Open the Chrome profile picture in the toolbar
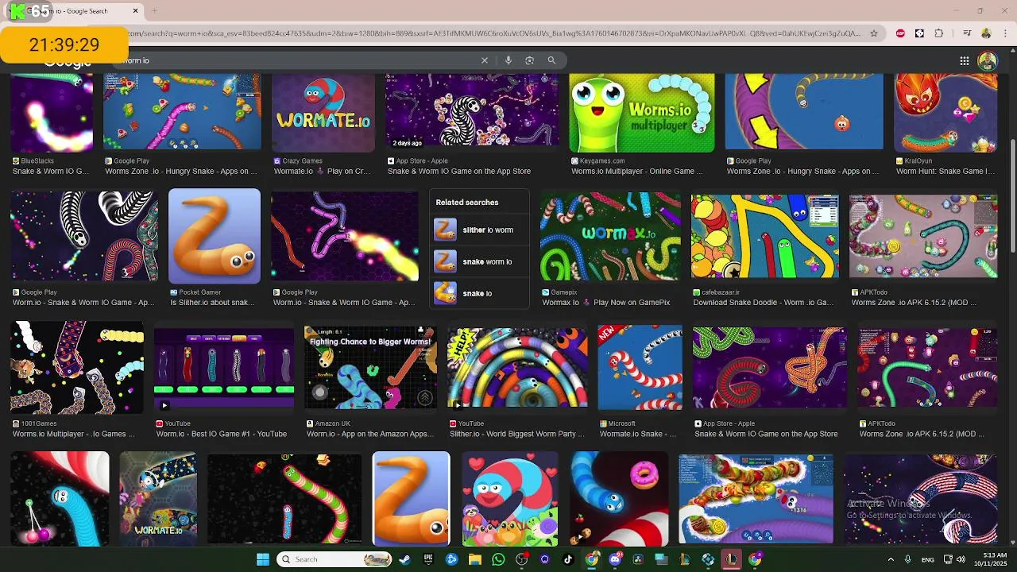This screenshot has width=1017, height=572. 986,33
